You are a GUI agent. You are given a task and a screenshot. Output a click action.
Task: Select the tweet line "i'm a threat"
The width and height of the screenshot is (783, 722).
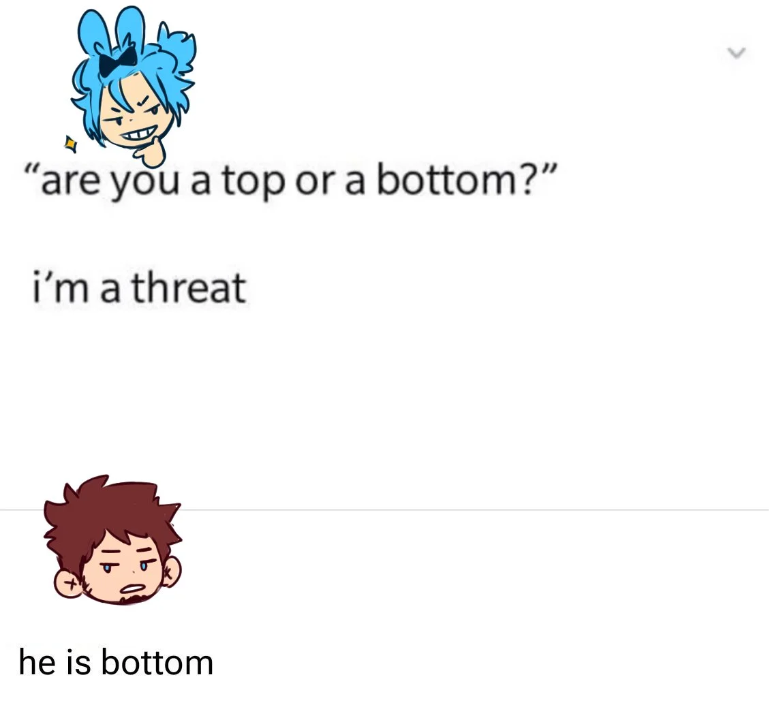tap(139, 289)
